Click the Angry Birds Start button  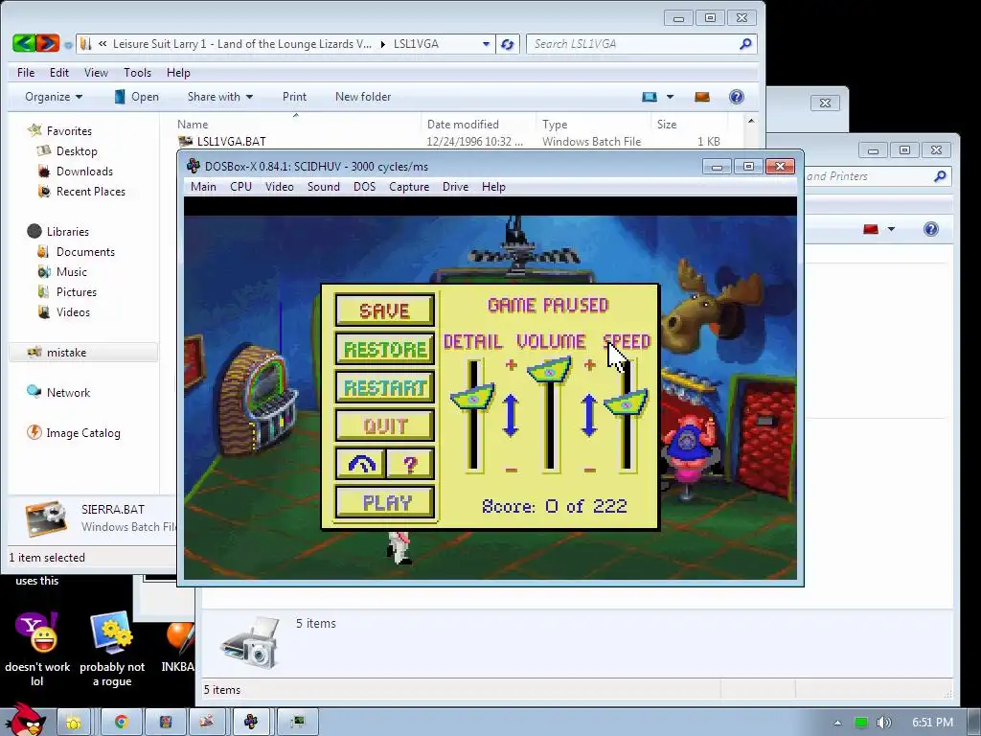pyautogui.click(x=25, y=720)
